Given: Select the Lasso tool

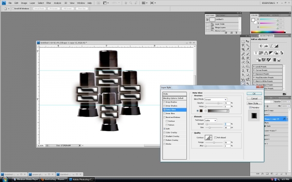Looking at the screenshot, I should [243, 45].
